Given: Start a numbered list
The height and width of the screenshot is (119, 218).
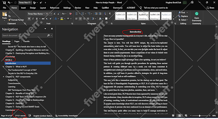Looking at the screenshot, I should pos(83,14).
